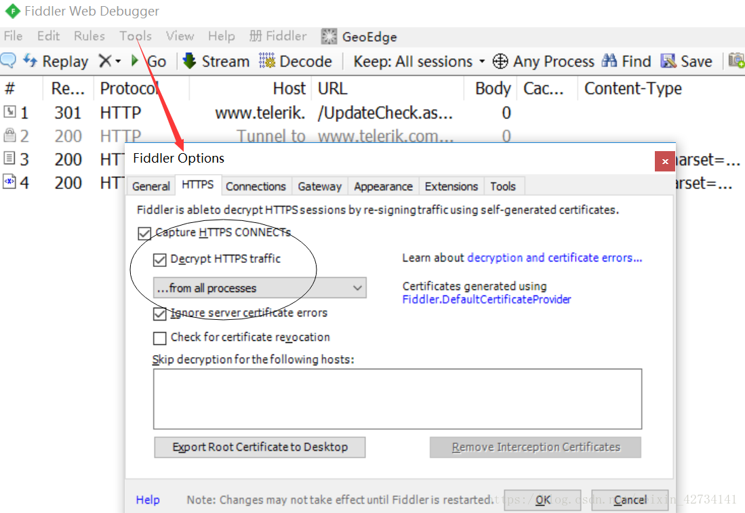The image size is (745, 513).
Task: Open the Help menu
Action: tap(222, 36)
